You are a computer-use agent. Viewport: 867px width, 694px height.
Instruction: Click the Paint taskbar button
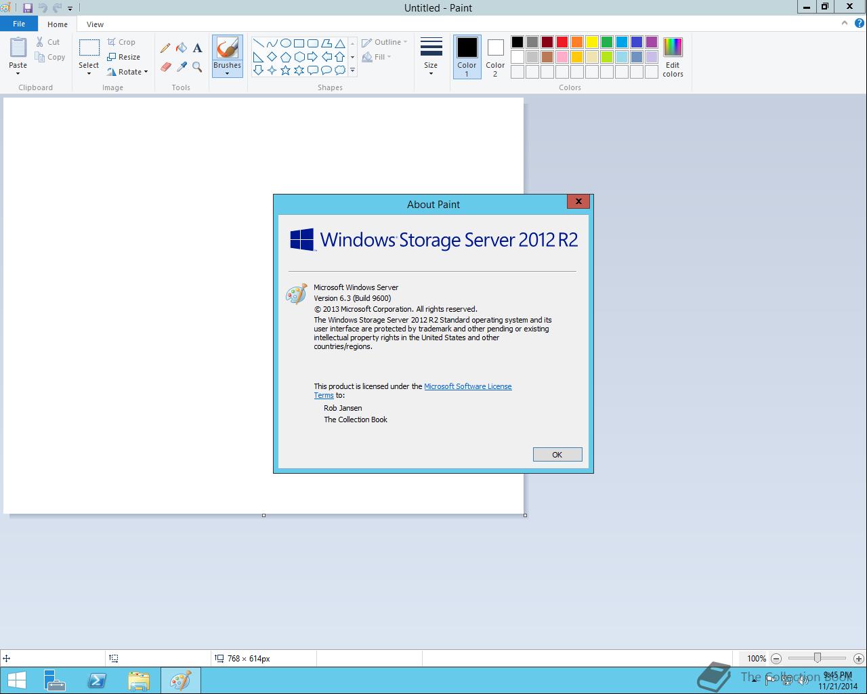[x=181, y=680]
